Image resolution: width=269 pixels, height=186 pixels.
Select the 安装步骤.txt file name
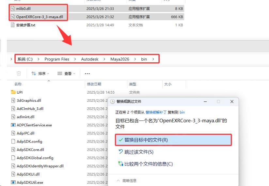pyautogui.click(x=26, y=25)
